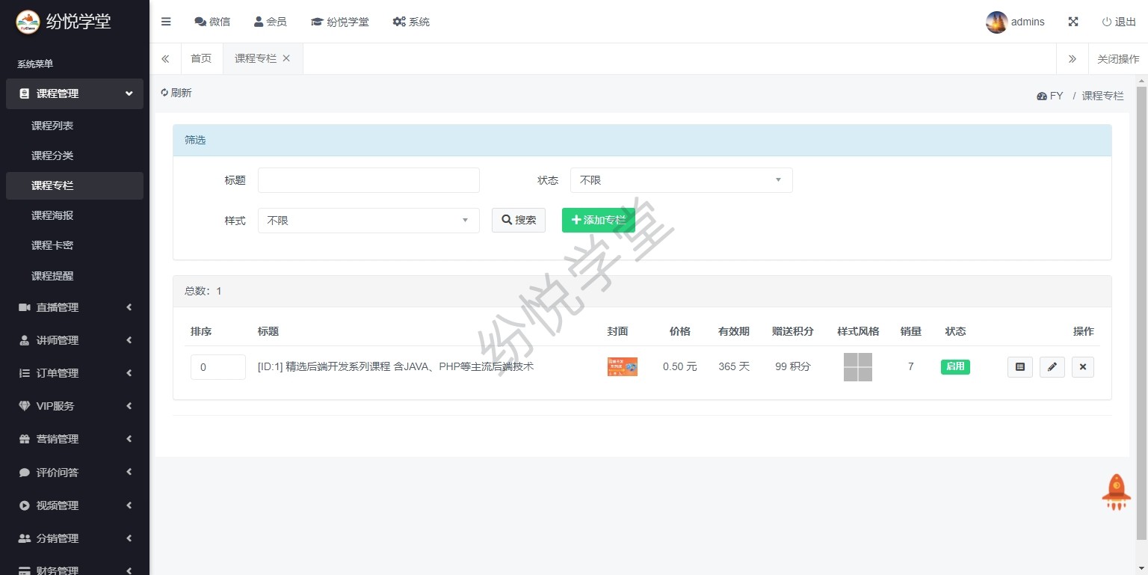Click the 标题 filter input field
1148x575 pixels.
(x=368, y=180)
